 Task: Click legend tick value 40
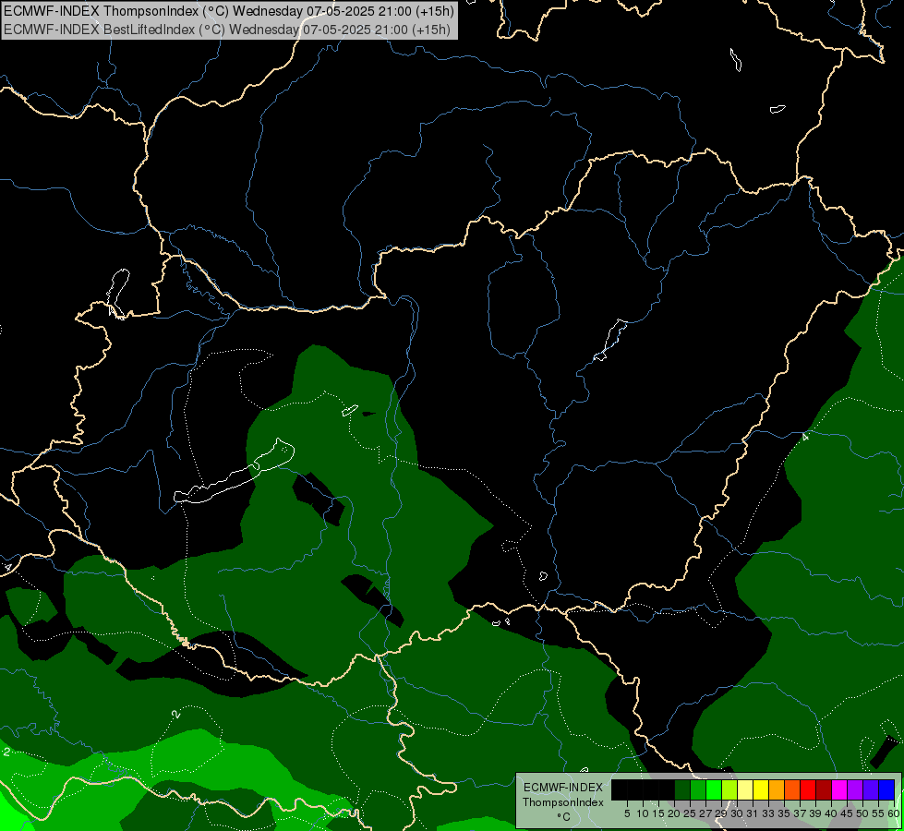click(831, 813)
